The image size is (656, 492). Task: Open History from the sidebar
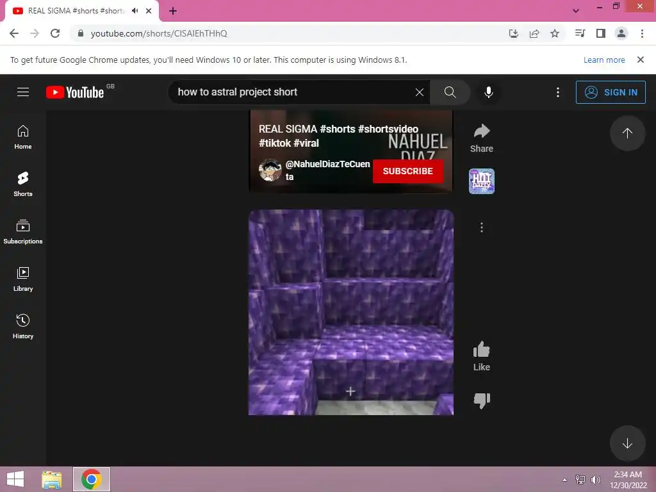(x=23, y=326)
